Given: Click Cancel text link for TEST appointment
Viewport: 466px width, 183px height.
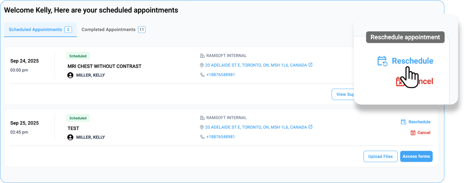Looking at the screenshot, I should tap(424, 133).
